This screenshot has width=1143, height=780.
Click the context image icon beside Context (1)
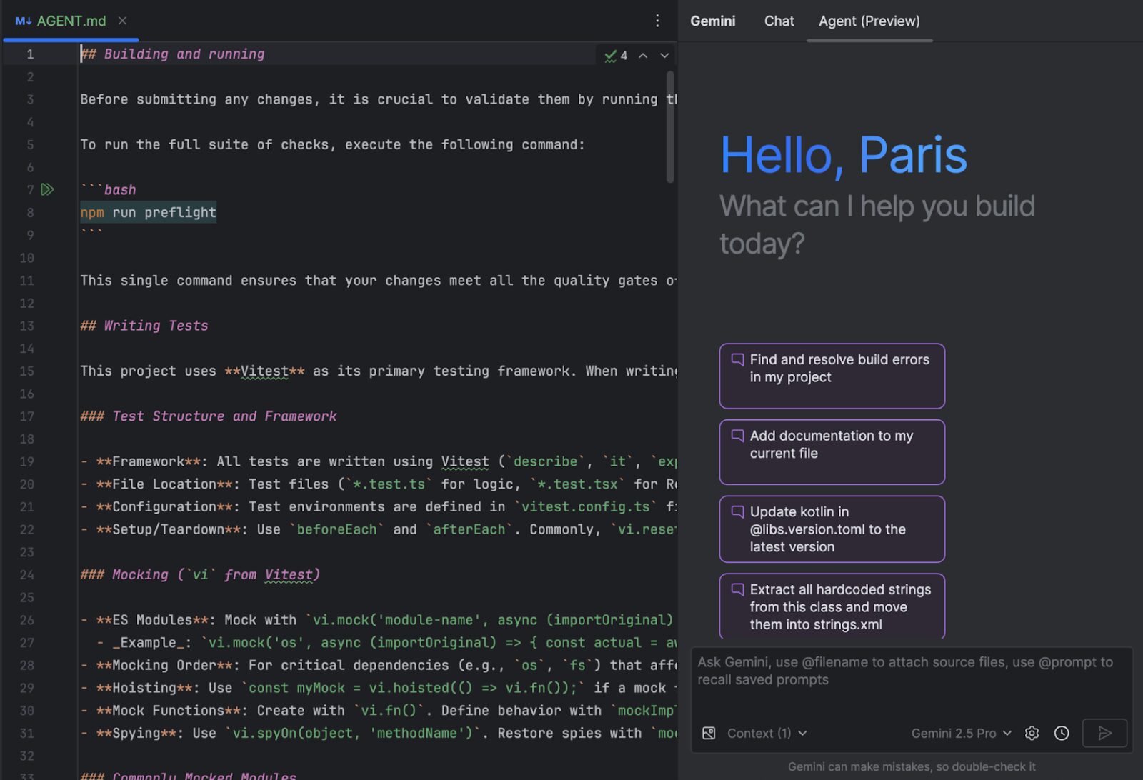709,733
